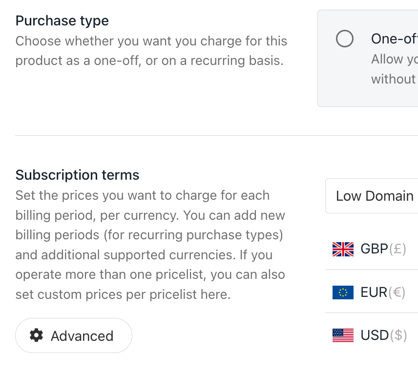Click the Subscription terms description paragraph

pos(150,245)
